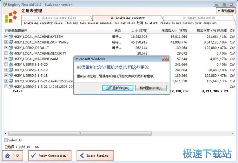Switch to the Analyzing registry tab

tap(128, 18)
